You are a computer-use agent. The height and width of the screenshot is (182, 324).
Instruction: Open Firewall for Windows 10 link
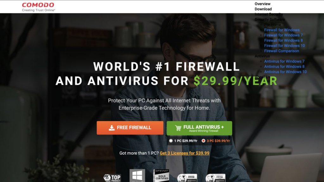point(284,45)
